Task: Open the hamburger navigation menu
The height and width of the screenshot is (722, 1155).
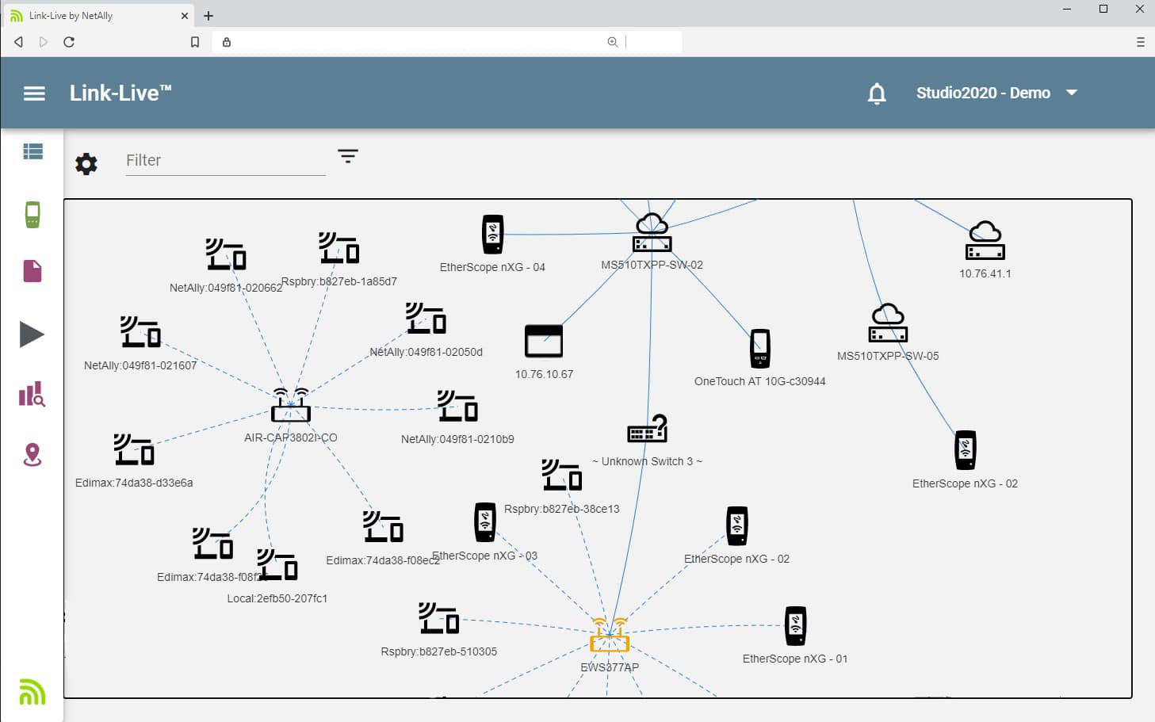Action: tap(34, 94)
